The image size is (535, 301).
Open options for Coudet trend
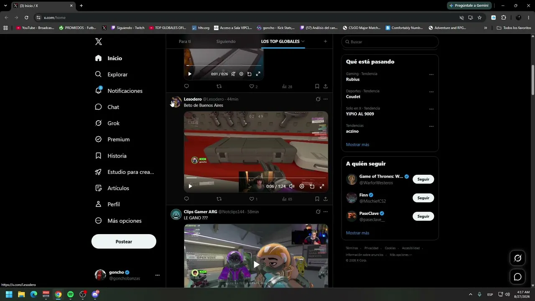pyautogui.click(x=431, y=92)
